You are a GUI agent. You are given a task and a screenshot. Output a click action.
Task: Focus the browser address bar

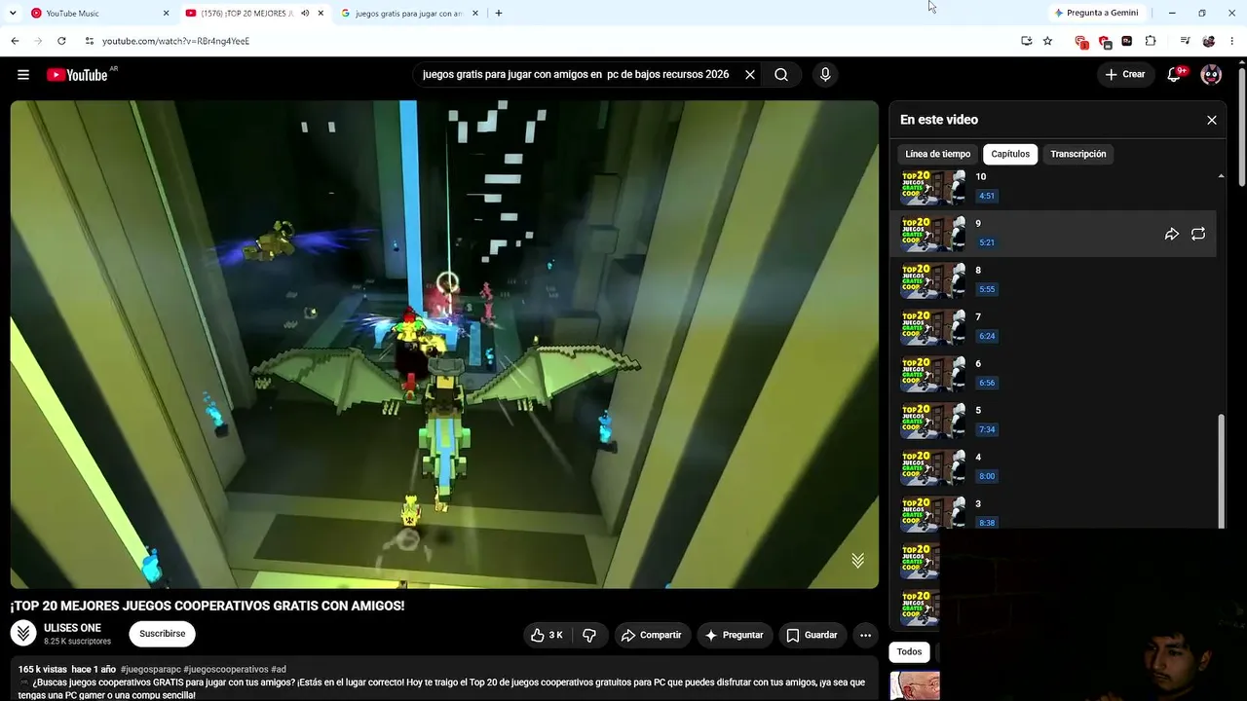coord(546,41)
